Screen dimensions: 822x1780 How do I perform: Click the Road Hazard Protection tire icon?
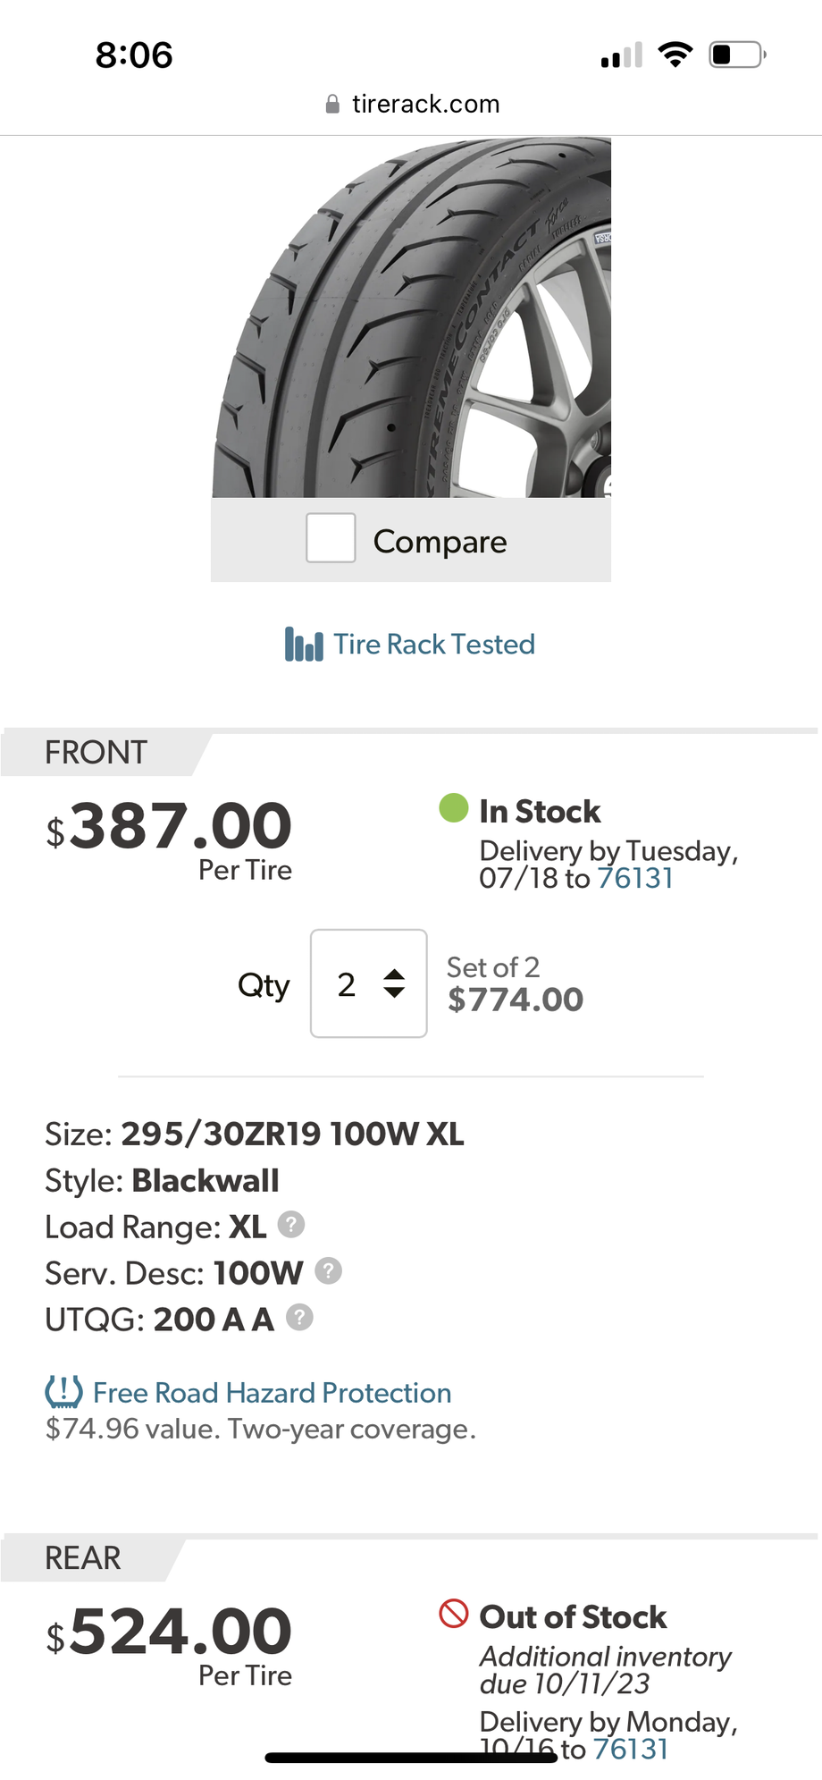coord(63,1392)
